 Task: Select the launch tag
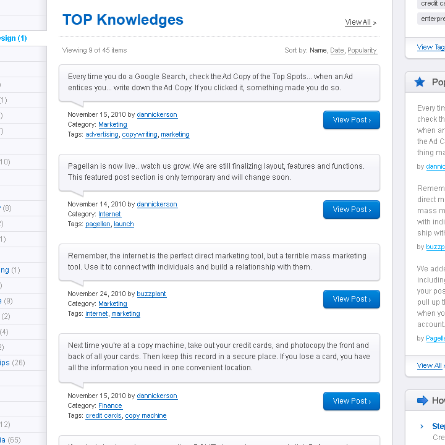(124, 224)
